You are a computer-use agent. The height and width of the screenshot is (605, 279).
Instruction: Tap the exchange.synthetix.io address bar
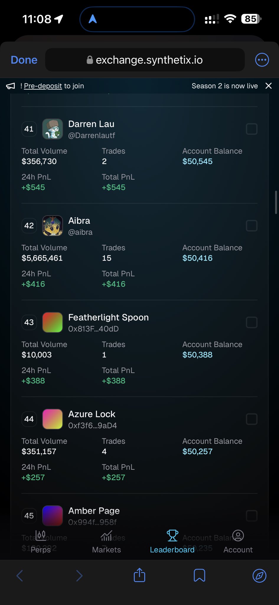click(x=145, y=60)
